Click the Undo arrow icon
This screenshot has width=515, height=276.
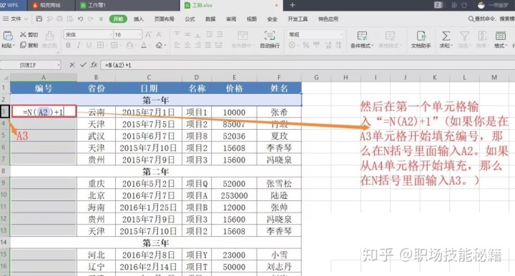[80, 19]
